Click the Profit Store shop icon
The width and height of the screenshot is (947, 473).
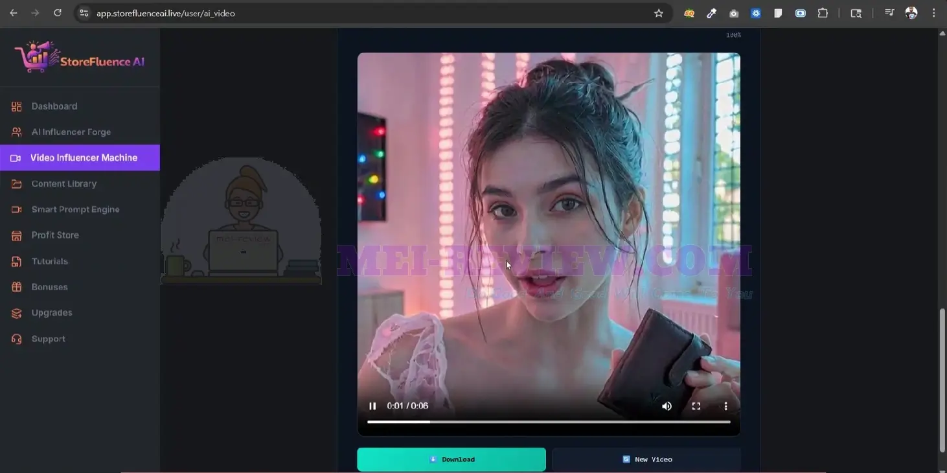[16, 235]
